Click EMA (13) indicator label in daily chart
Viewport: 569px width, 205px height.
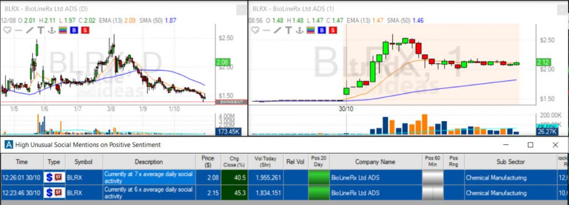[110, 21]
